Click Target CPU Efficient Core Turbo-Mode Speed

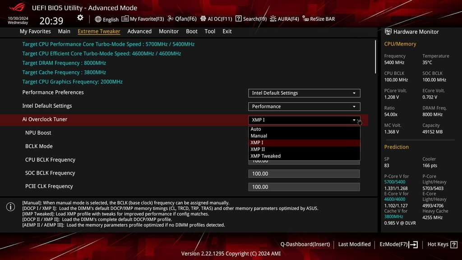tap(102, 53)
